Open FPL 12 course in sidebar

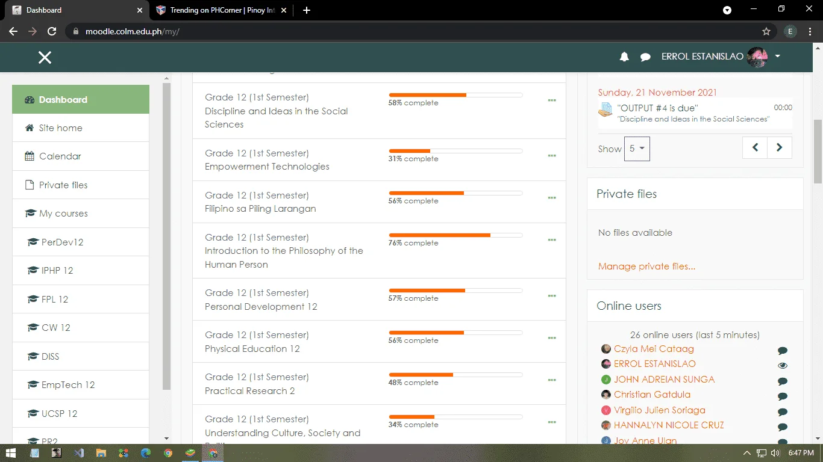[81, 299]
